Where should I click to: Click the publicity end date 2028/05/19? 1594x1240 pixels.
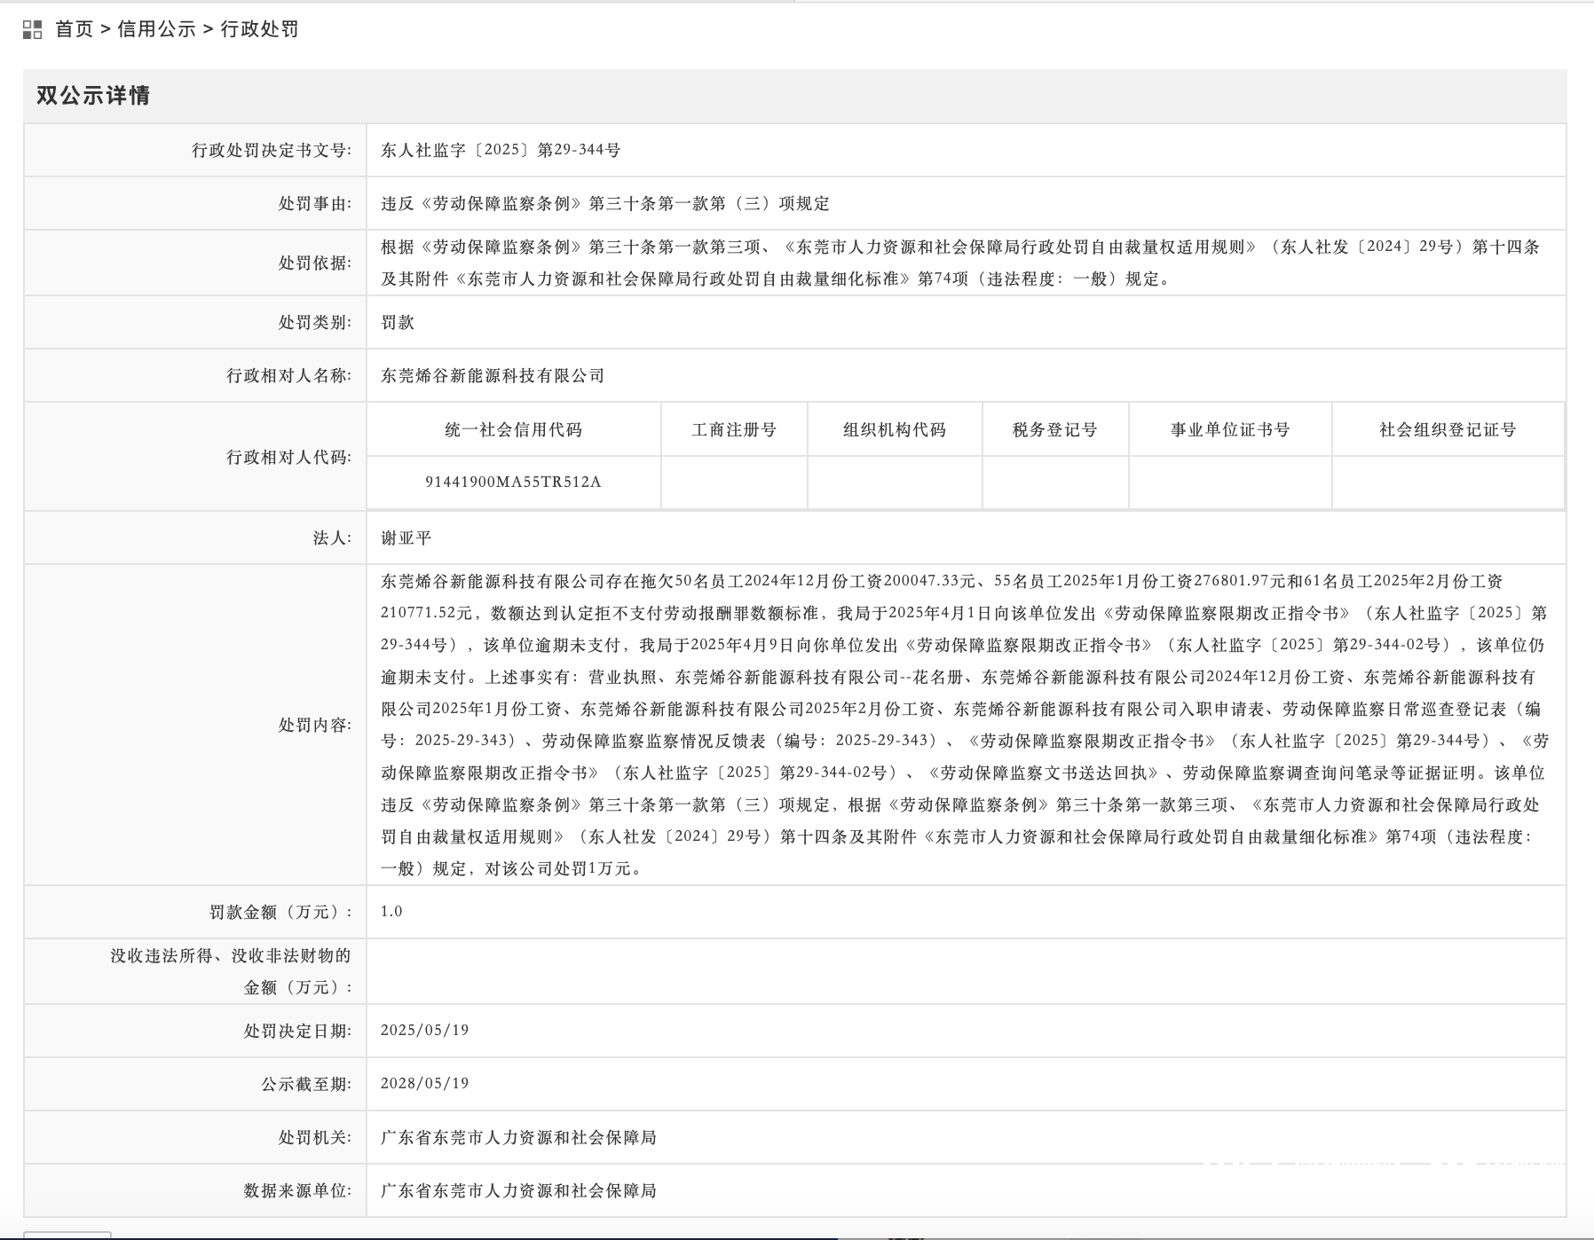(424, 1083)
